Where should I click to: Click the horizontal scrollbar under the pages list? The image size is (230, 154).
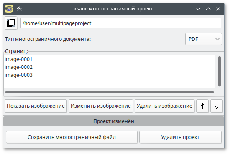(110, 92)
